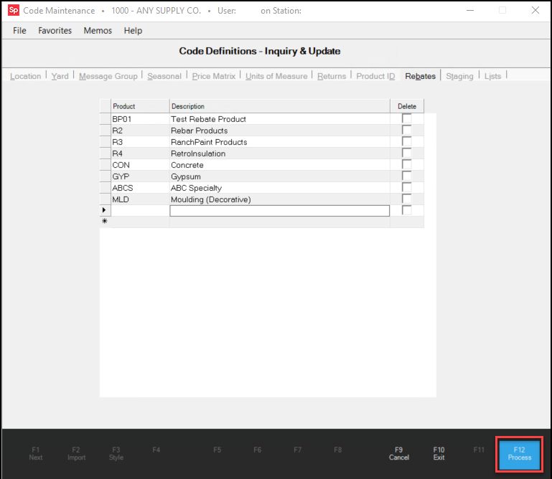Select the Staging tab

click(x=459, y=76)
